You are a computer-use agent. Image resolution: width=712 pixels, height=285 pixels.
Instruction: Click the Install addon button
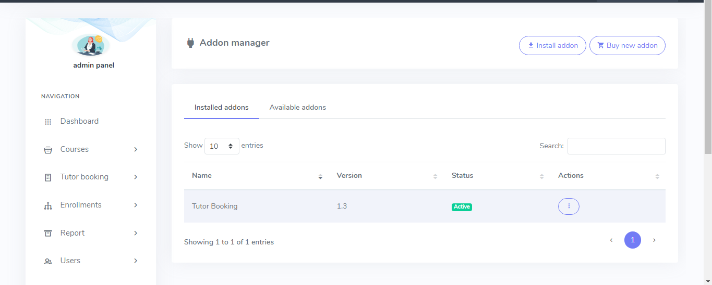coord(552,45)
